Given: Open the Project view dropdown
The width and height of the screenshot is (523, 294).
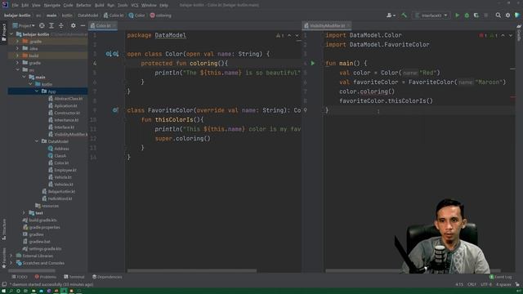Looking at the screenshot, I should [x=24, y=25].
